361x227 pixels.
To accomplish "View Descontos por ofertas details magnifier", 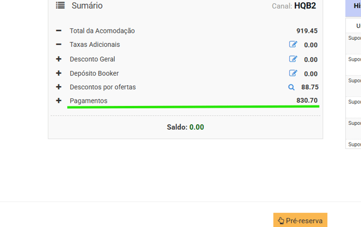I will pos(291,87).
